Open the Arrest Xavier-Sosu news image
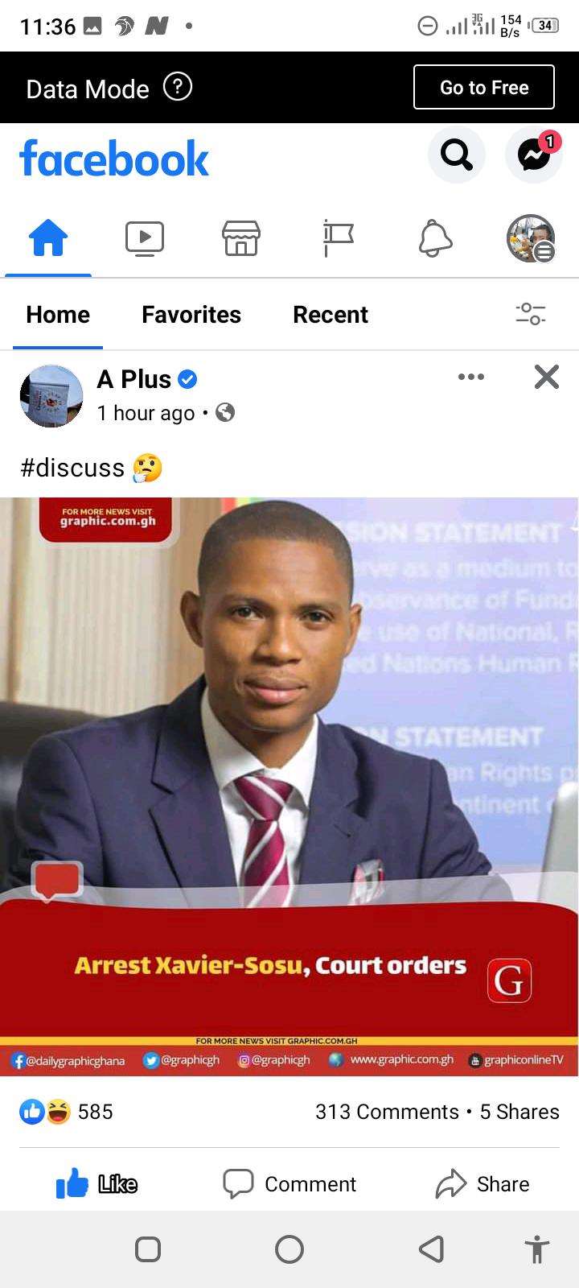Screen dimensions: 579x1288 [x=289, y=786]
